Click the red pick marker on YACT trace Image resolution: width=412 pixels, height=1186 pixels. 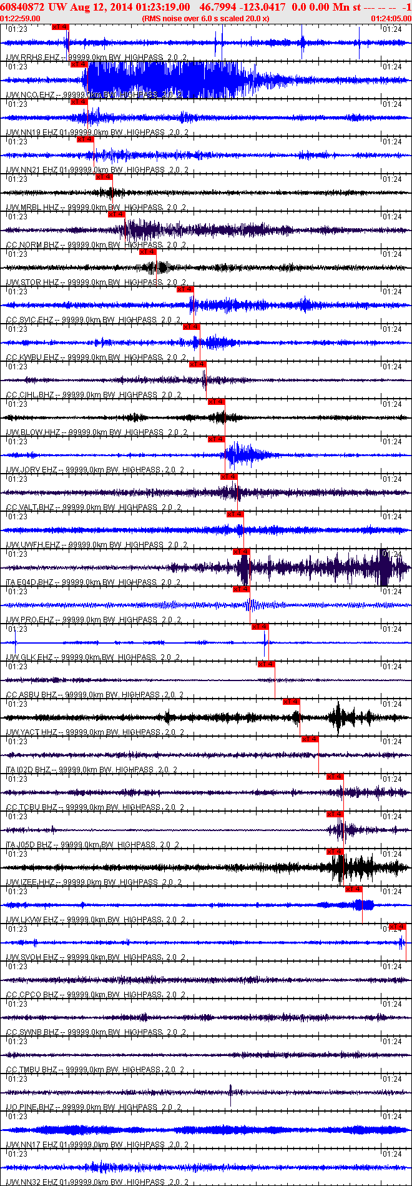[291, 702]
